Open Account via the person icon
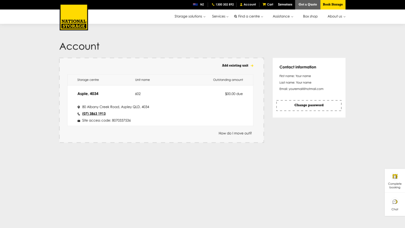The image size is (405, 228). pos(241,5)
